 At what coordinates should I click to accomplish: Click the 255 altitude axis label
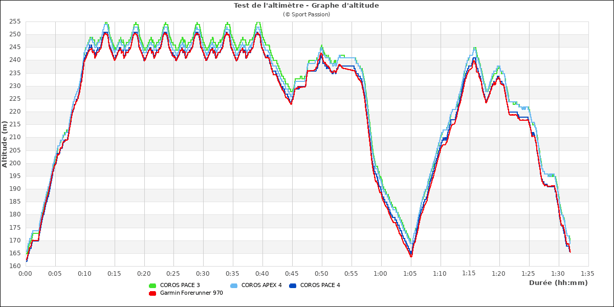[x=14, y=21]
